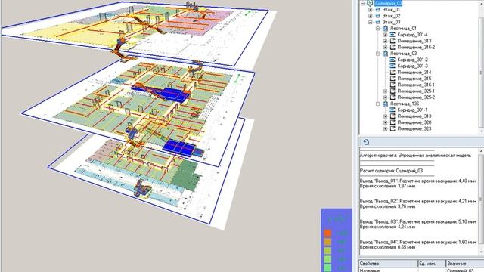Viewport: 484px width, 272px height.
Task: Click the room icon of Помещение_323
Action: point(392,129)
